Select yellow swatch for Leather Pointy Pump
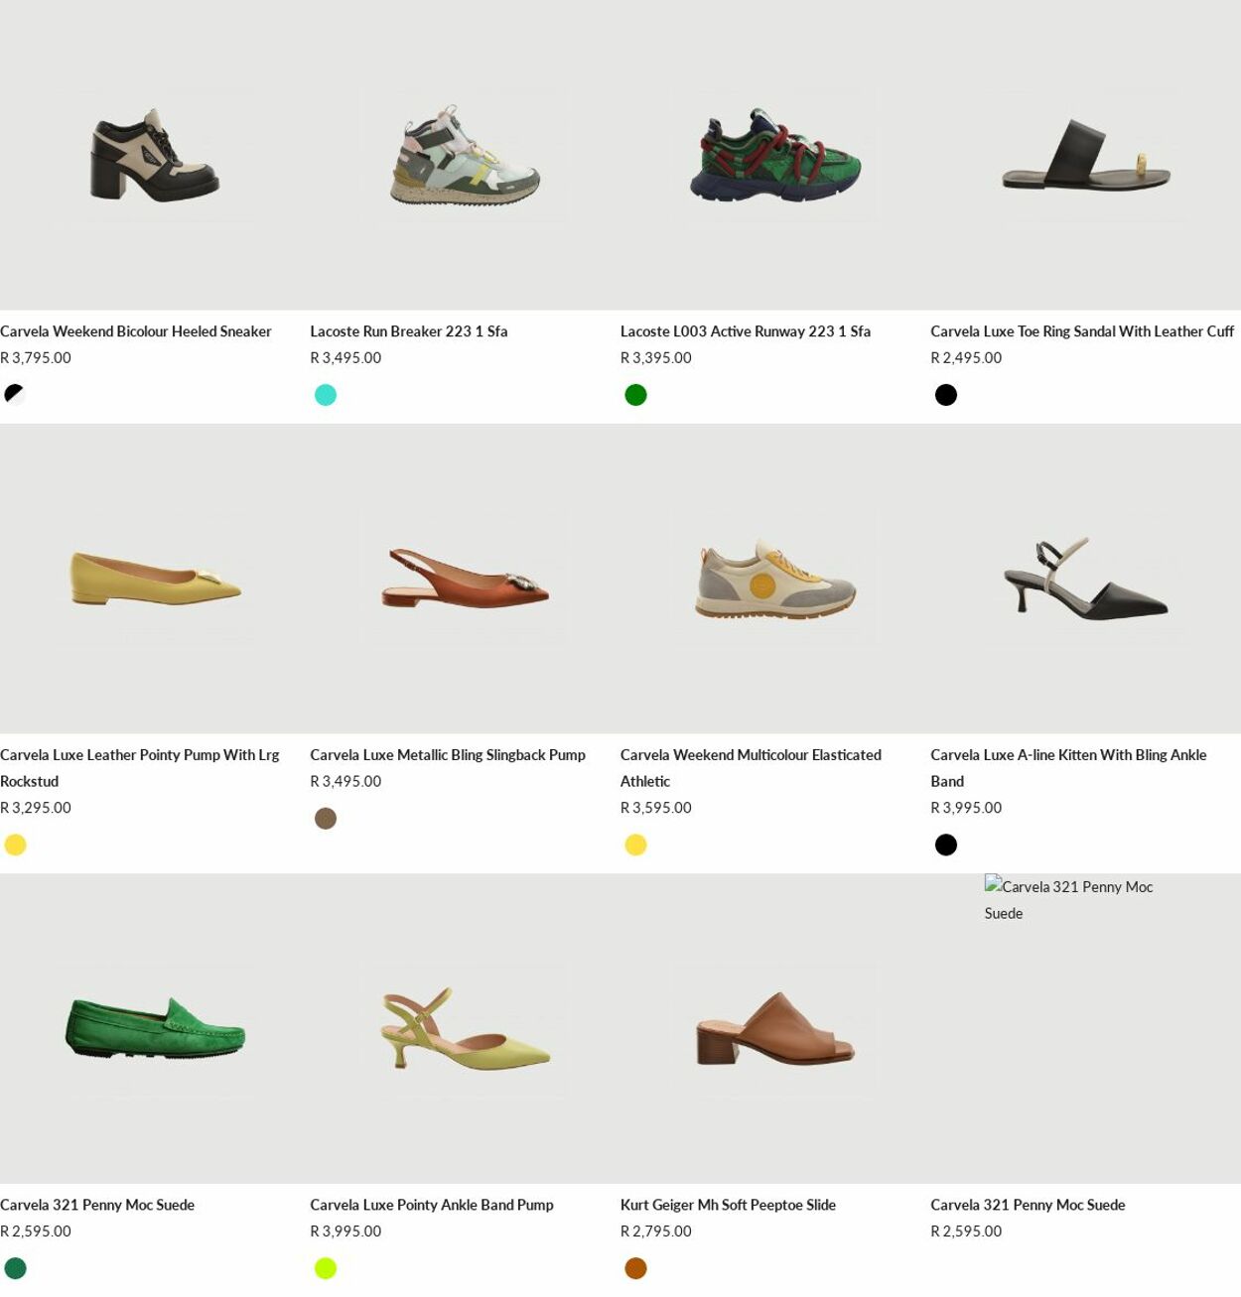1241x1297 pixels. pos(15,844)
